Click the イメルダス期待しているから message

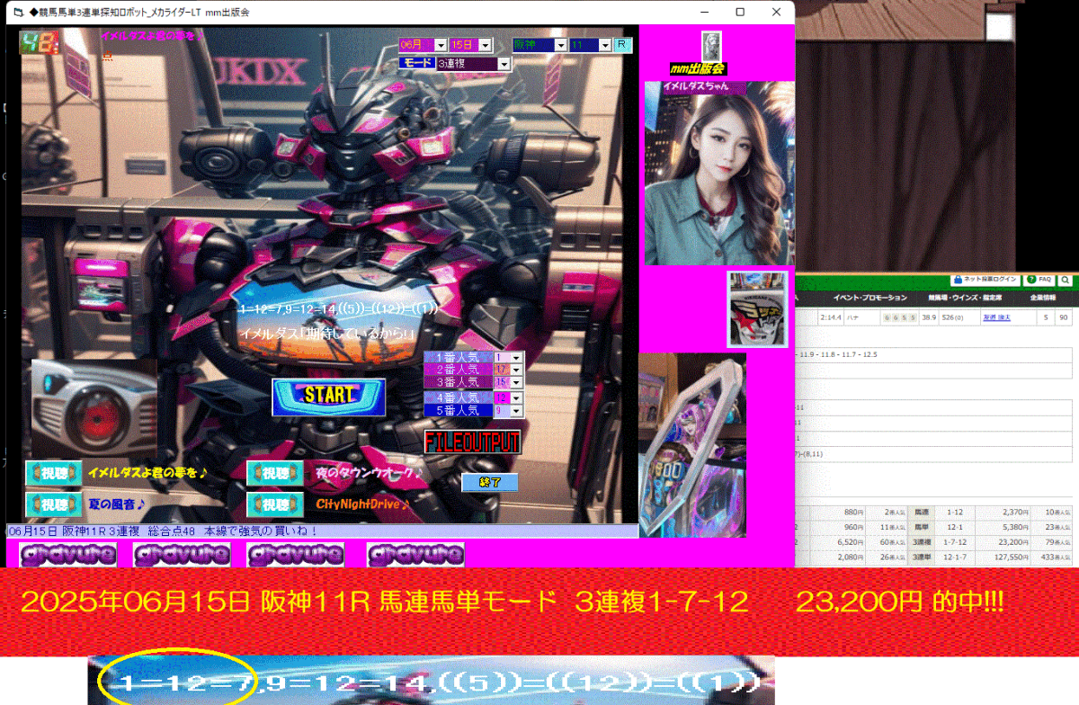point(327,334)
